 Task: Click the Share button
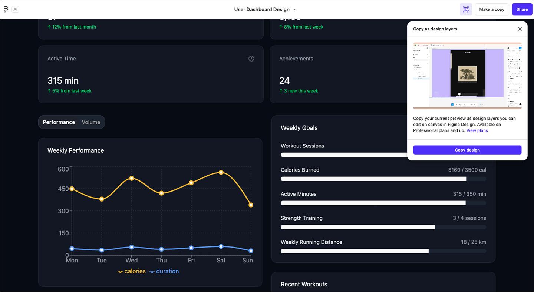click(522, 9)
